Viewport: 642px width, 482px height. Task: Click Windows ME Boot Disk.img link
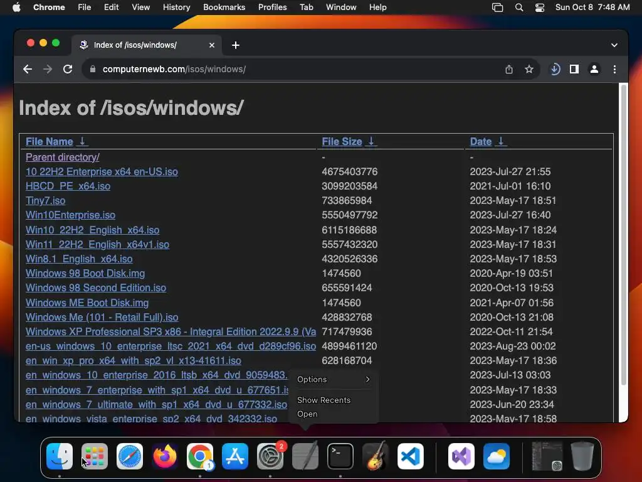(87, 303)
